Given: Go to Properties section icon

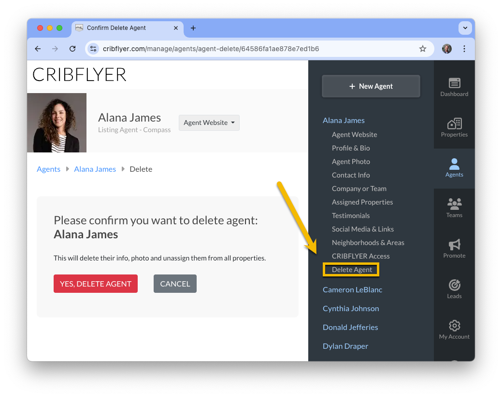Looking at the screenshot, I should click(x=454, y=123).
